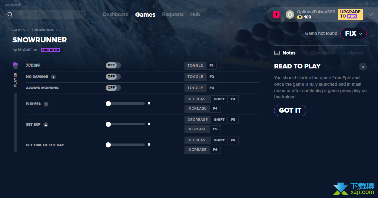Click the SNOWRUNNER breadcrumb link
The width and height of the screenshot is (378, 198).
coord(45,30)
